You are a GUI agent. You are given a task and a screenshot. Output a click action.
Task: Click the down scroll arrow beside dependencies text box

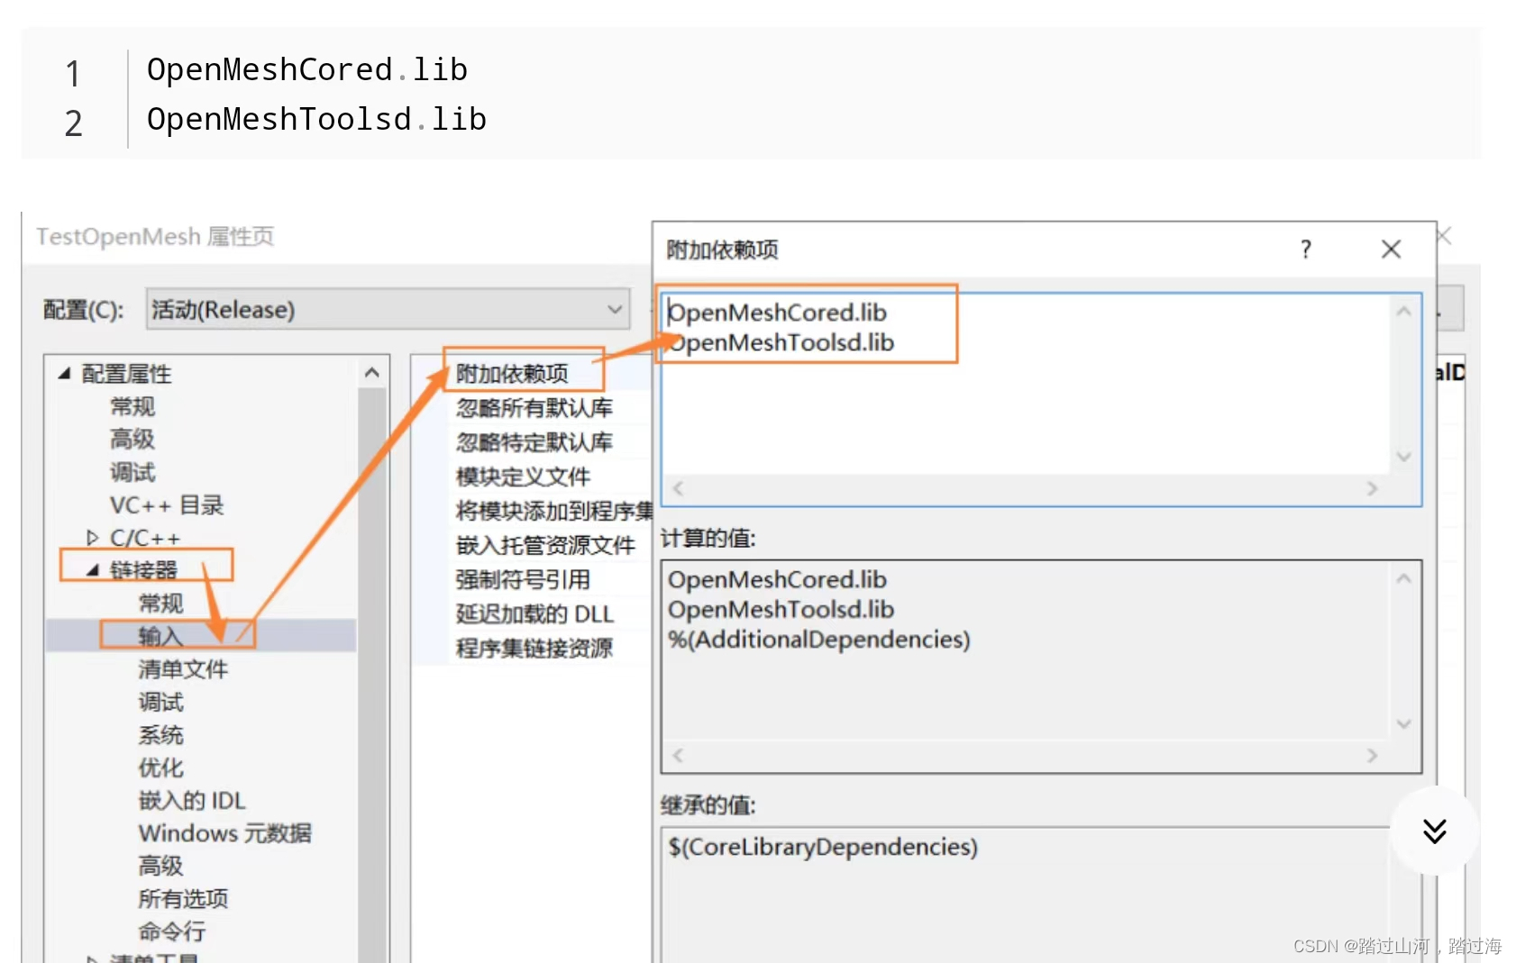(1403, 457)
